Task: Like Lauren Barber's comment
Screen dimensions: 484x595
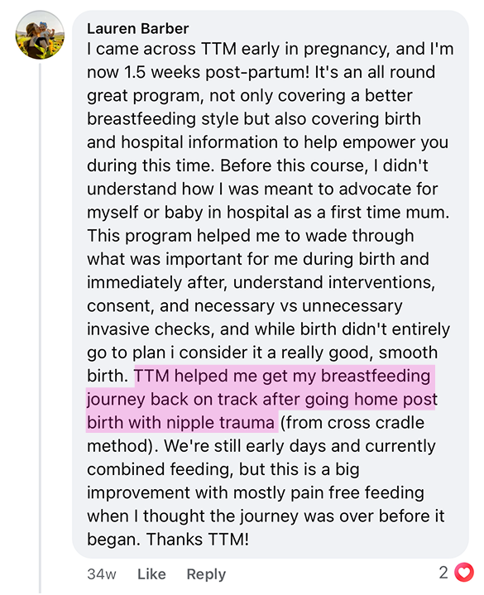Action: point(151,574)
